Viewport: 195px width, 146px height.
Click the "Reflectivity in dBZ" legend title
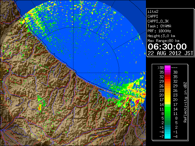click(185, 102)
